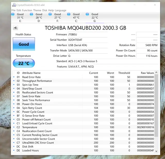
Task: Click the 22 °C temperature button
Action: (24, 63)
